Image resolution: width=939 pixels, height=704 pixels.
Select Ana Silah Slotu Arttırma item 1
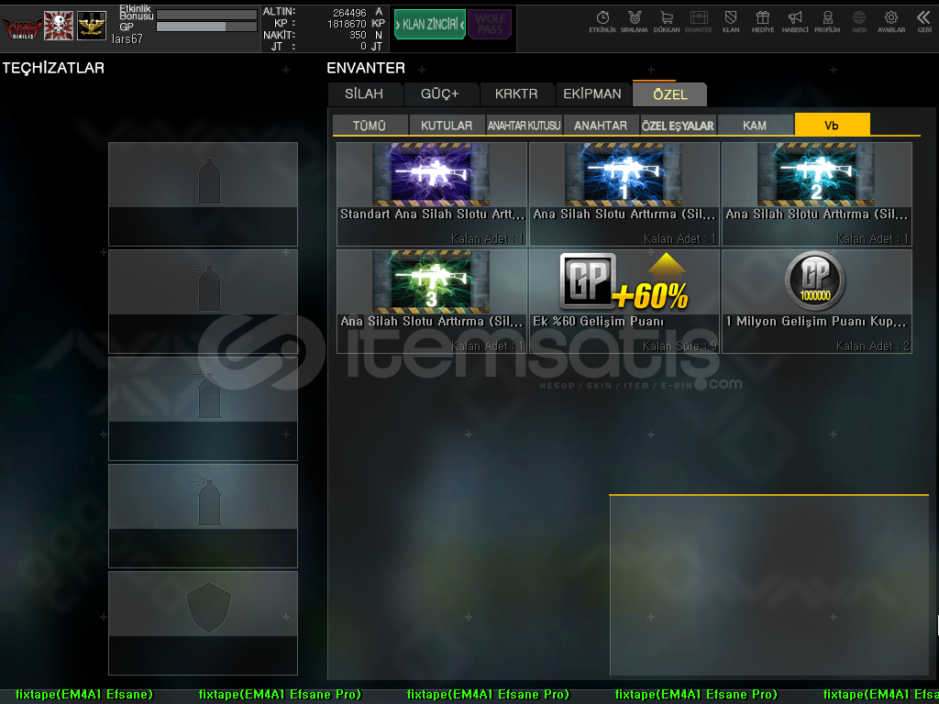[624, 194]
